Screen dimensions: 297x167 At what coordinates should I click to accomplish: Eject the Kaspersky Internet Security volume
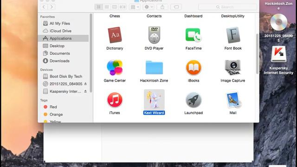tap(85, 91)
